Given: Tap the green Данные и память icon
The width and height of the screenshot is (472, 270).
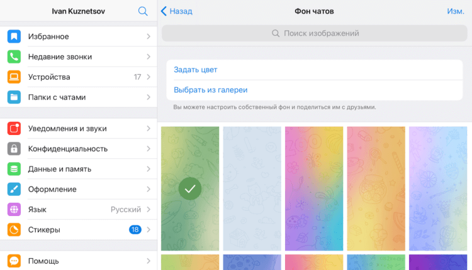Looking at the screenshot, I should pos(14,169).
